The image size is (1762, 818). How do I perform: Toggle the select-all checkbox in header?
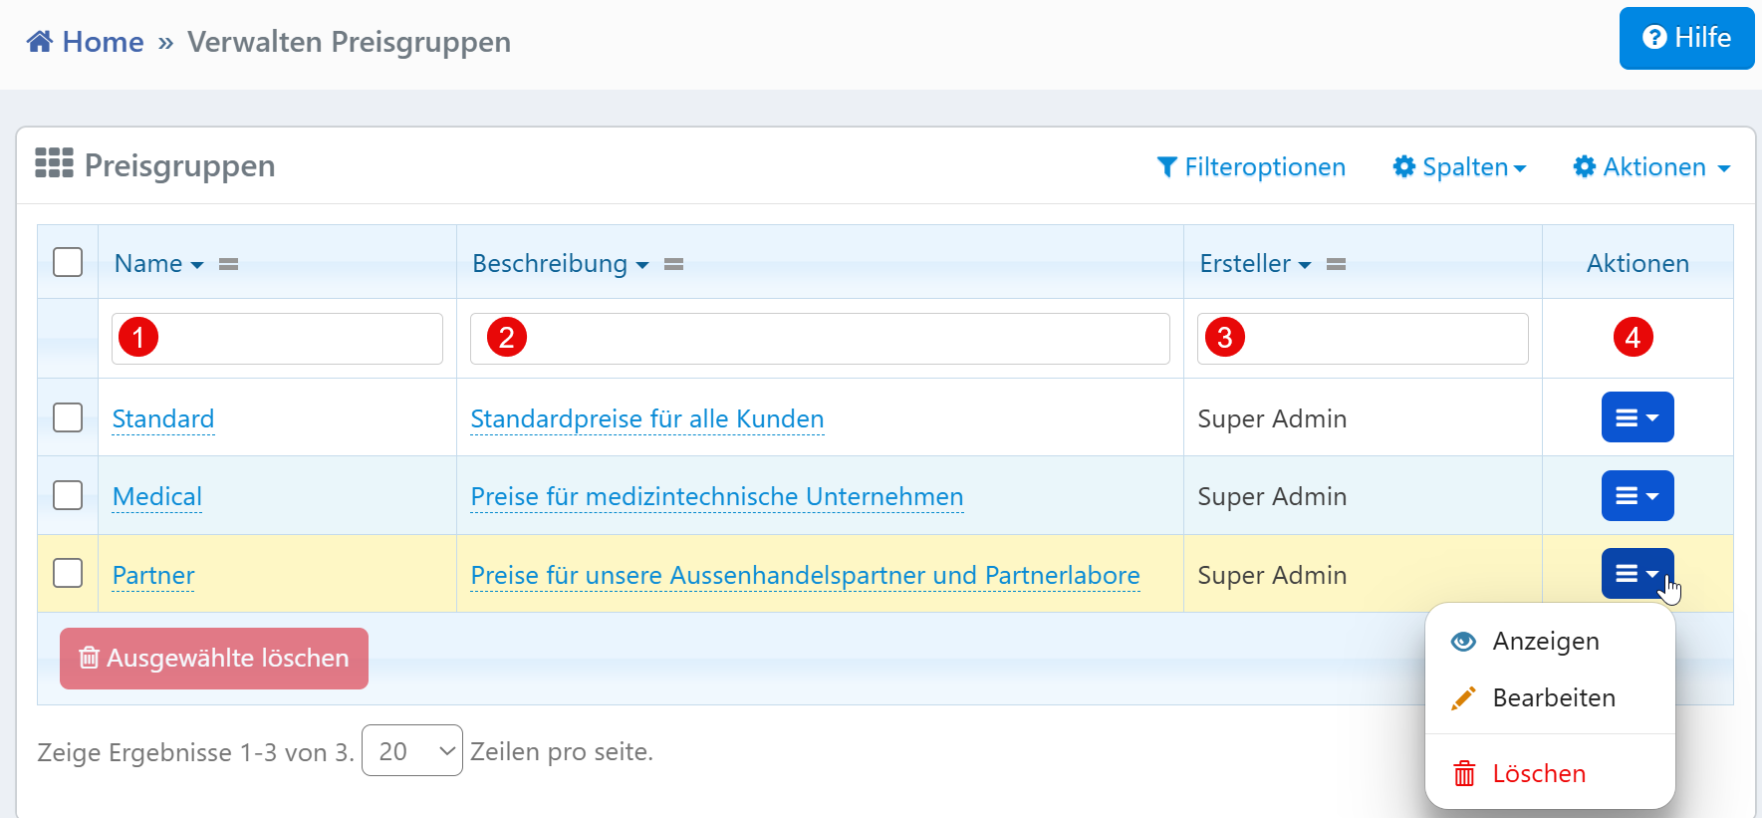point(68,262)
